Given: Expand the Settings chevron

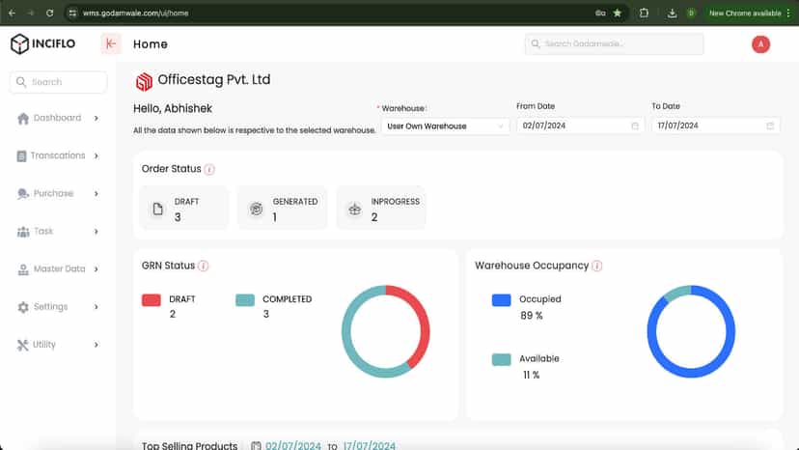Looking at the screenshot, I should [x=96, y=307].
